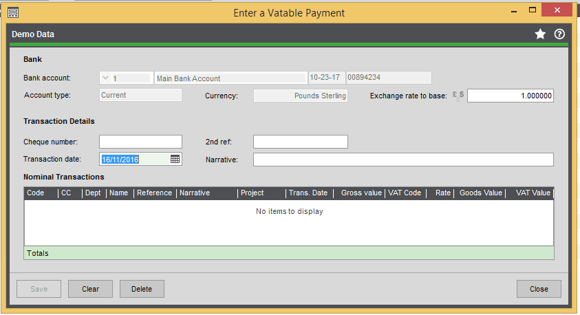Click the Project column header
Image resolution: width=580 pixels, height=315 pixels.
[261, 193]
